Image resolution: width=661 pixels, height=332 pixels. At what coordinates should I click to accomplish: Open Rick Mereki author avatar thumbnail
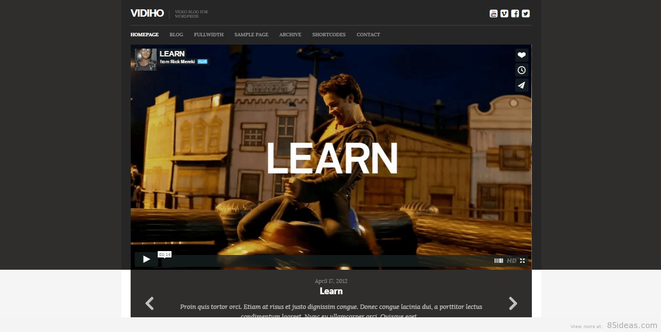tap(146, 59)
